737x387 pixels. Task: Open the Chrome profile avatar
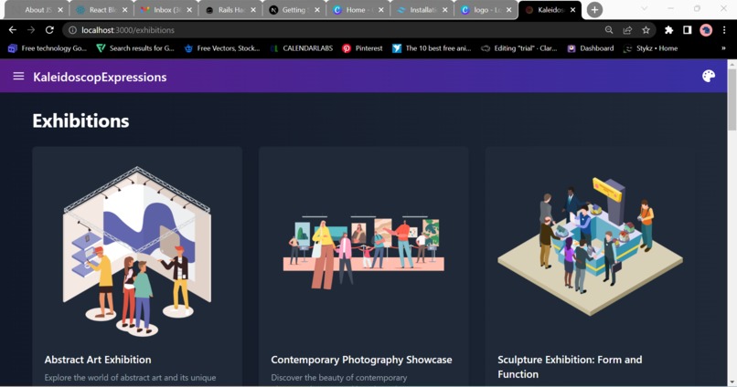pos(706,30)
